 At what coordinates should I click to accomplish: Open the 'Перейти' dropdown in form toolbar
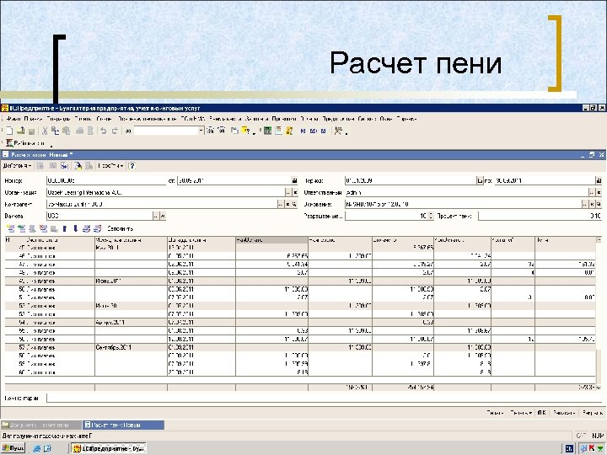[x=110, y=166]
